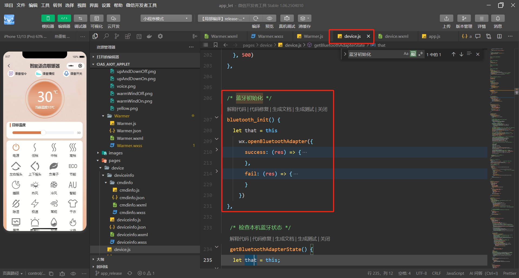Click the upload (上传) toolbar icon
The image size is (519, 278).
click(446, 18)
